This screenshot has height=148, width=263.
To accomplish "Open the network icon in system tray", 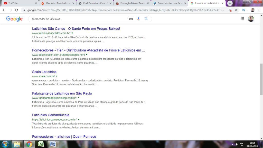I will pos(242,144).
